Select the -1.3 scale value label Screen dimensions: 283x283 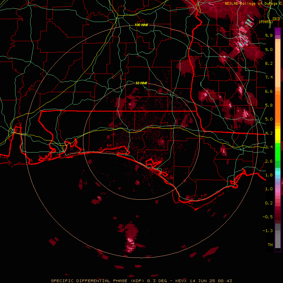(268, 231)
